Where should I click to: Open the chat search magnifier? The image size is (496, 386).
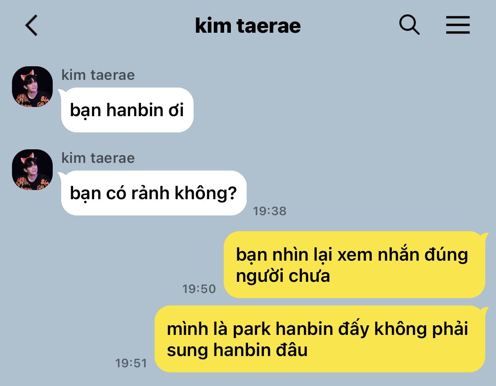coord(409,25)
